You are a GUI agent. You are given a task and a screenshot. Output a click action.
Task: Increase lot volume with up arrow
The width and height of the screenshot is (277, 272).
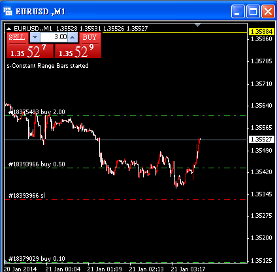[x=73, y=37]
